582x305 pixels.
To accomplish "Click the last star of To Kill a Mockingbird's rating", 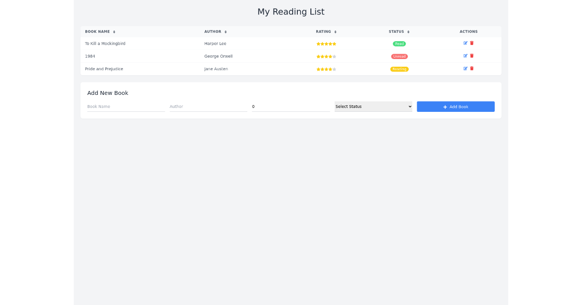I will tap(334, 44).
